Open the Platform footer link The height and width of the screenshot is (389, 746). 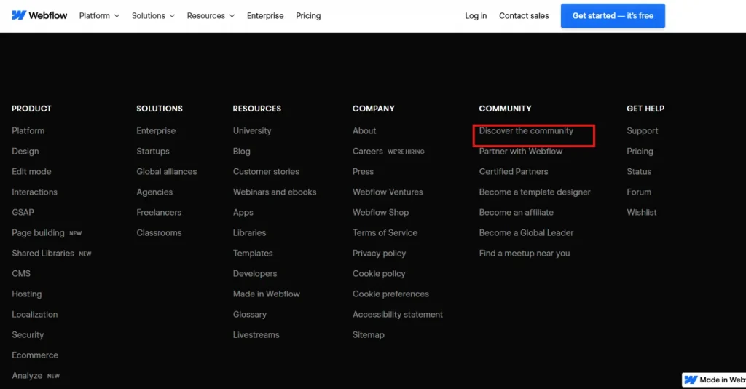(28, 131)
